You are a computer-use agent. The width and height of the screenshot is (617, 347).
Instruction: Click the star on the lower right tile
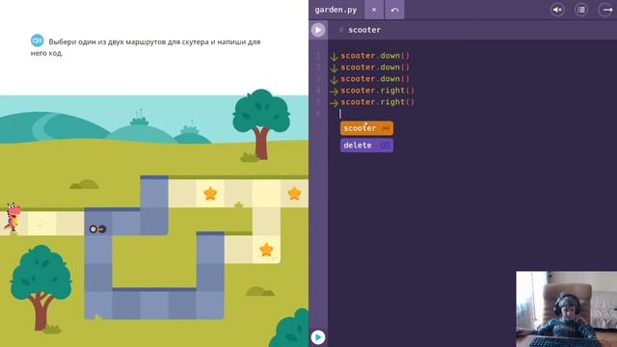(x=266, y=250)
